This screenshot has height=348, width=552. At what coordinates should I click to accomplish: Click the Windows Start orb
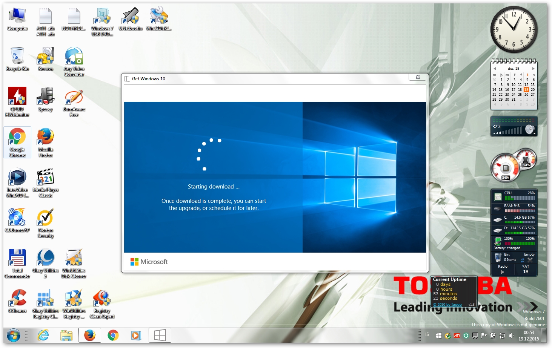click(13, 335)
